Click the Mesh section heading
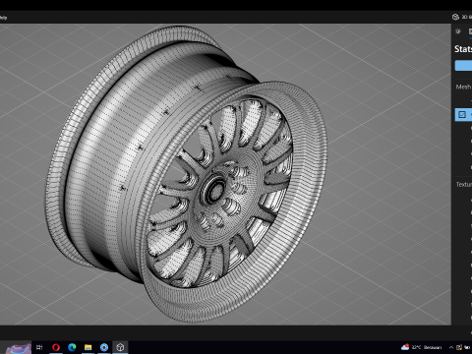This screenshot has height=354, width=472. (x=463, y=87)
